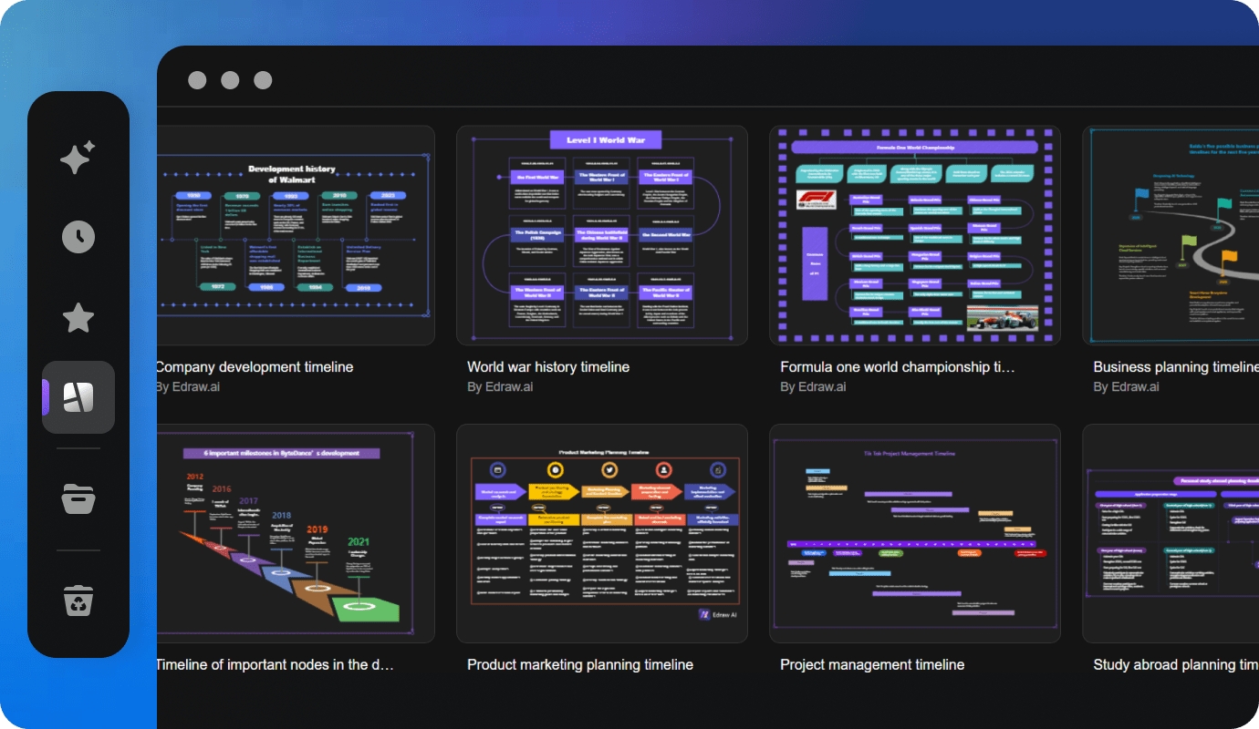Click the 'Formula one world championship ti…' title
Viewport: 1259px width, 729px height.
pos(898,367)
